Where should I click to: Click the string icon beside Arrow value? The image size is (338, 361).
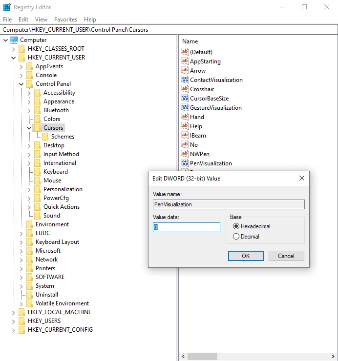click(x=185, y=70)
